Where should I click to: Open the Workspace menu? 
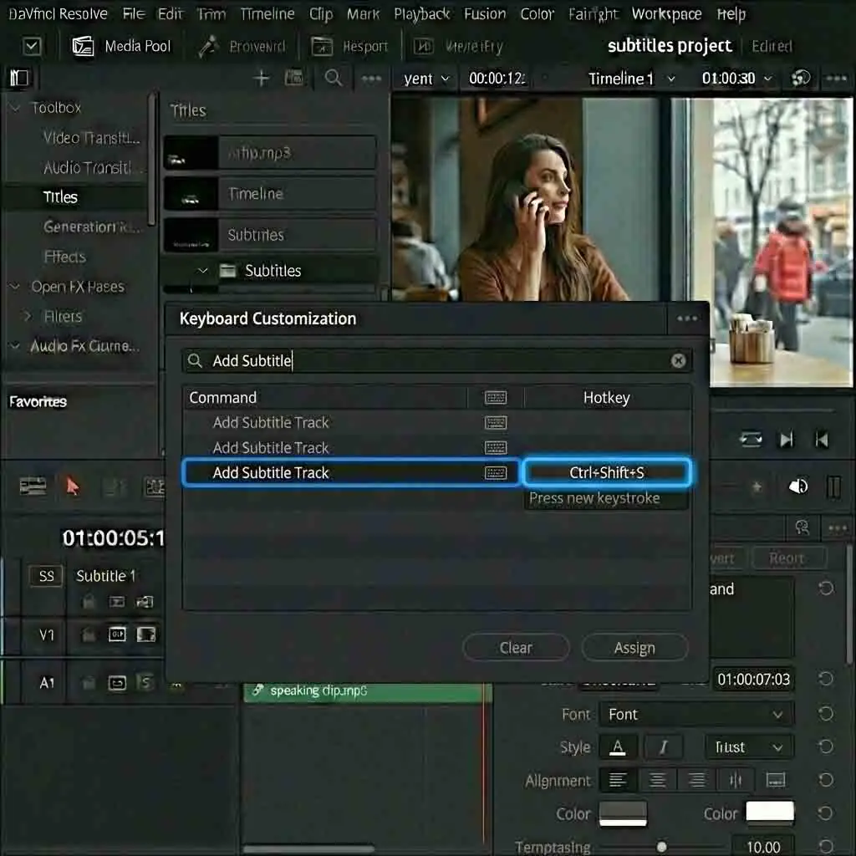coord(666,13)
